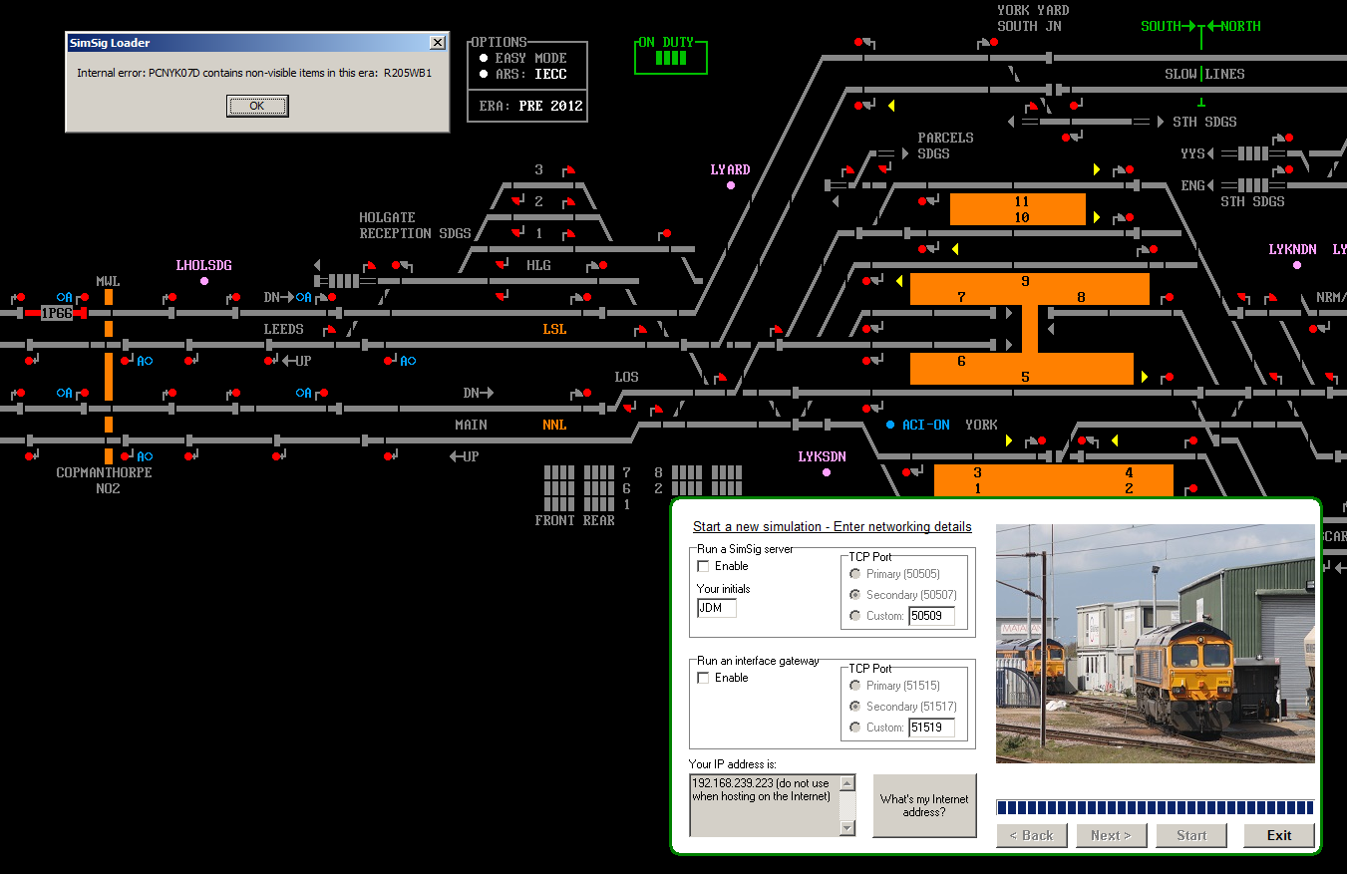Click the orange LSL line label
The width and height of the screenshot is (1347, 874).
tap(554, 329)
